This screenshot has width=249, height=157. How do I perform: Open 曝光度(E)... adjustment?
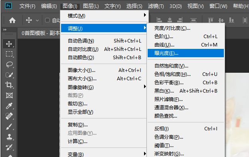coord(186,53)
